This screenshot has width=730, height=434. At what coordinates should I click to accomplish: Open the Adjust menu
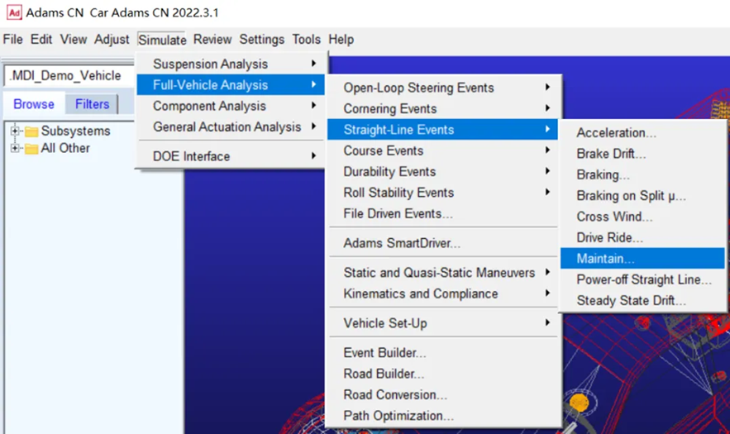pos(112,40)
